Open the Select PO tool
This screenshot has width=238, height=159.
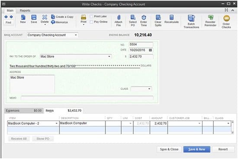(x=133, y=21)
